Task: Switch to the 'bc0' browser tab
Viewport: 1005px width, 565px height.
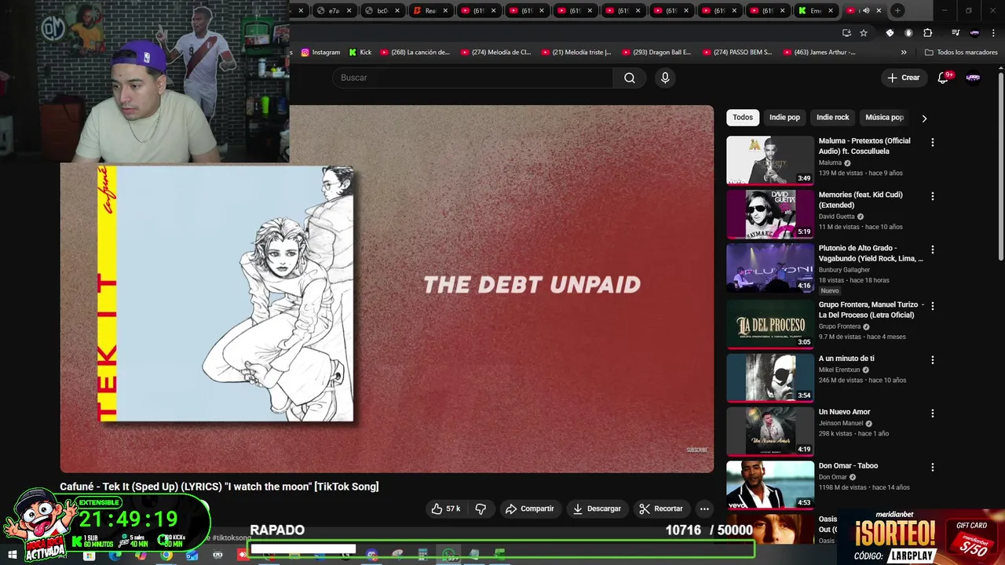Action: pos(382,10)
